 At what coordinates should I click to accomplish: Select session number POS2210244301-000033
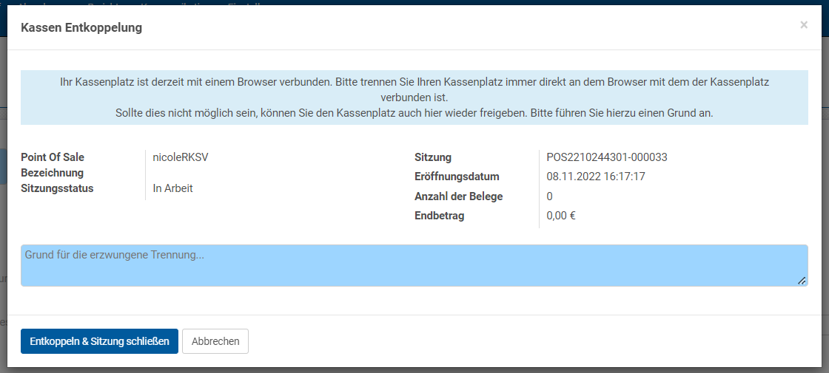(x=607, y=157)
